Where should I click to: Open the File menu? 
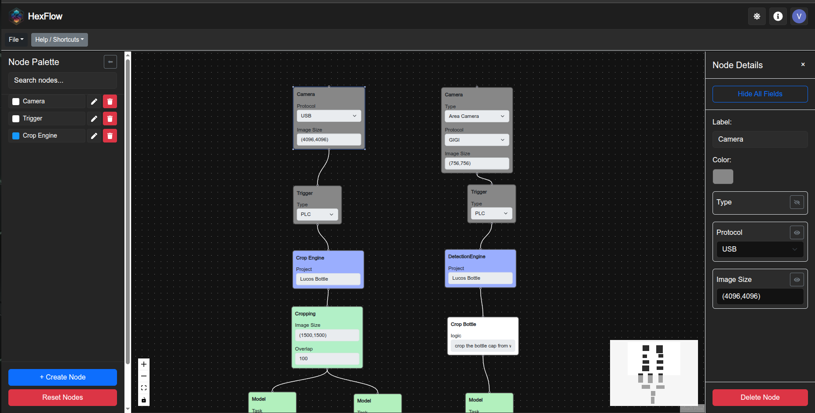pyautogui.click(x=15, y=40)
